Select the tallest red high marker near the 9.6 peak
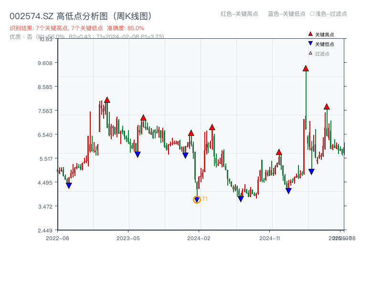 pos(305,68)
